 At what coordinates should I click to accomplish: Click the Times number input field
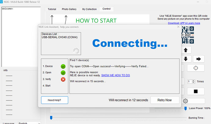[190, 81]
